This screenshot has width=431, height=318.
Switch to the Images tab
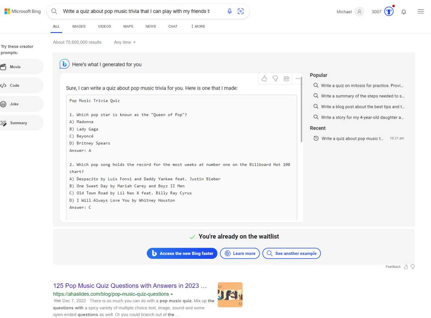click(79, 26)
